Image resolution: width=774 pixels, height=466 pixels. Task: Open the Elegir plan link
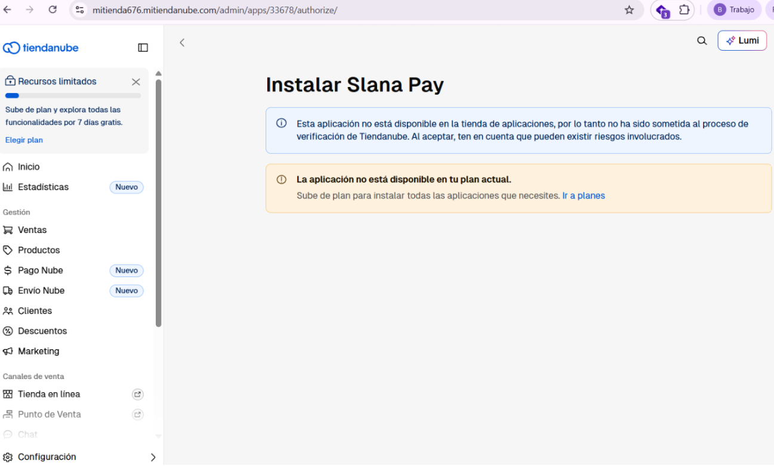click(24, 140)
